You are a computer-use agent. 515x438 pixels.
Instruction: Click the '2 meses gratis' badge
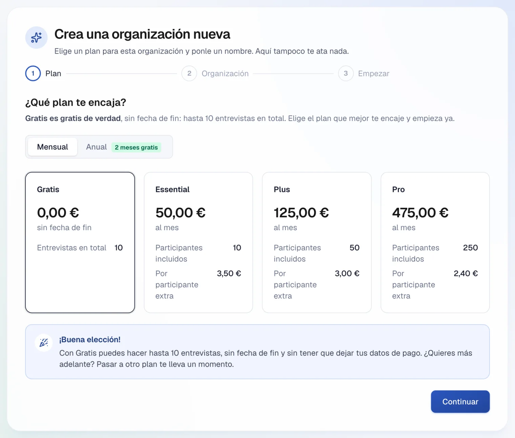click(136, 147)
